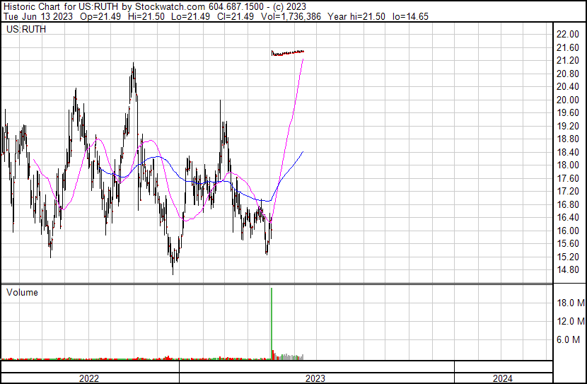Select the 2024 year marker on timeline
The image size is (587, 384).
pos(502,378)
